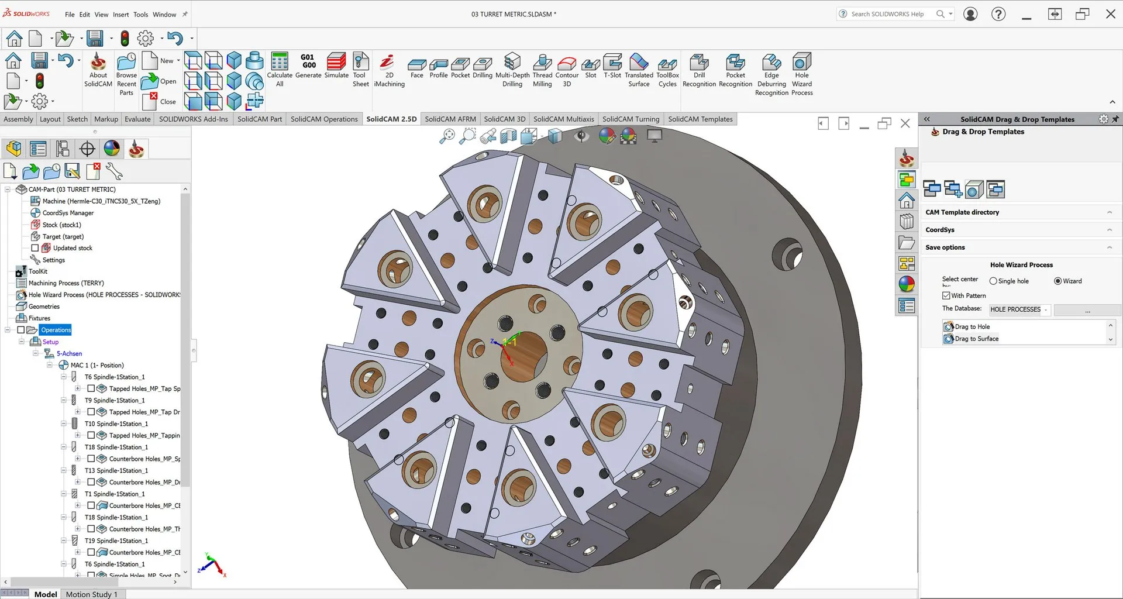
Task: Enable the Single hole radio button
Action: coord(993,281)
